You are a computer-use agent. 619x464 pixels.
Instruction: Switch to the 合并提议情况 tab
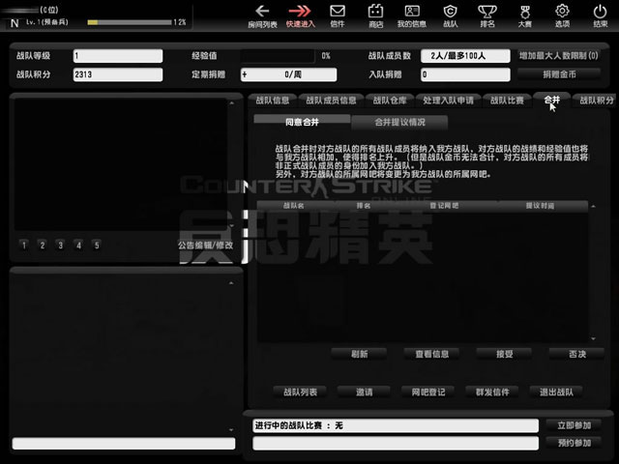(x=386, y=123)
